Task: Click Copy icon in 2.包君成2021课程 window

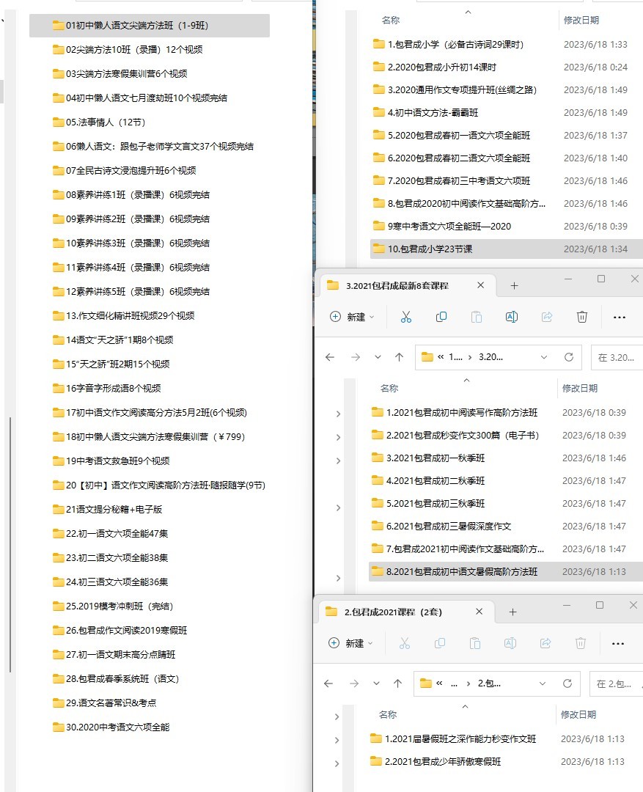Action: [x=439, y=643]
